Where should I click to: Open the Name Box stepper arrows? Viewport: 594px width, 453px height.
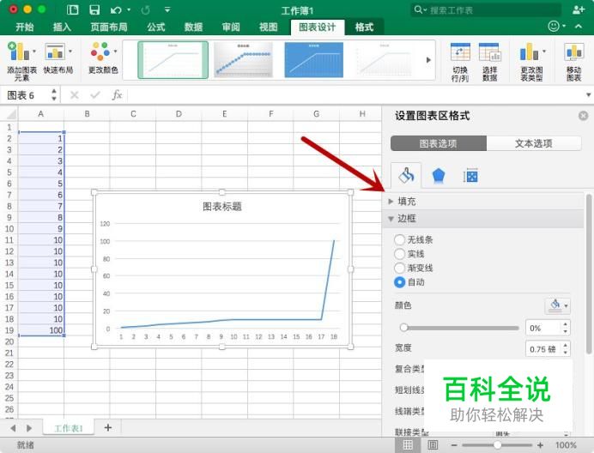(x=54, y=94)
